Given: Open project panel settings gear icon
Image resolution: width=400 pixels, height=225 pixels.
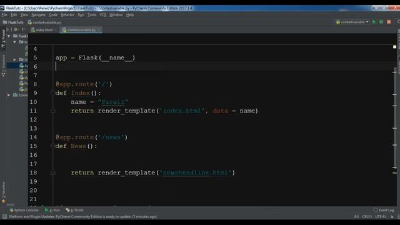Looking at the screenshot, I should 16,29.
